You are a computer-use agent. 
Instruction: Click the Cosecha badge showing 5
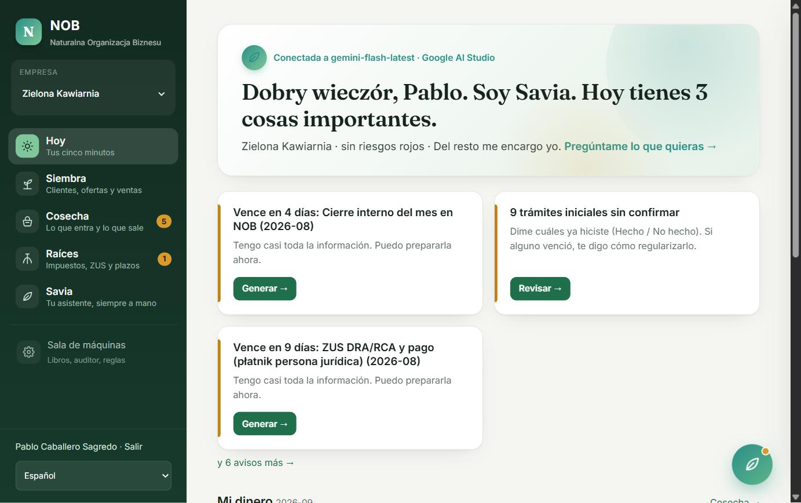(x=164, y=221)
